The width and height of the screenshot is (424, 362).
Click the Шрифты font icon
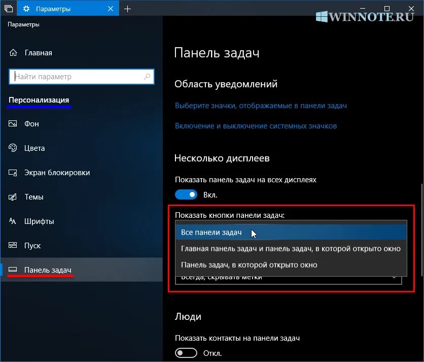coord(13,221)
